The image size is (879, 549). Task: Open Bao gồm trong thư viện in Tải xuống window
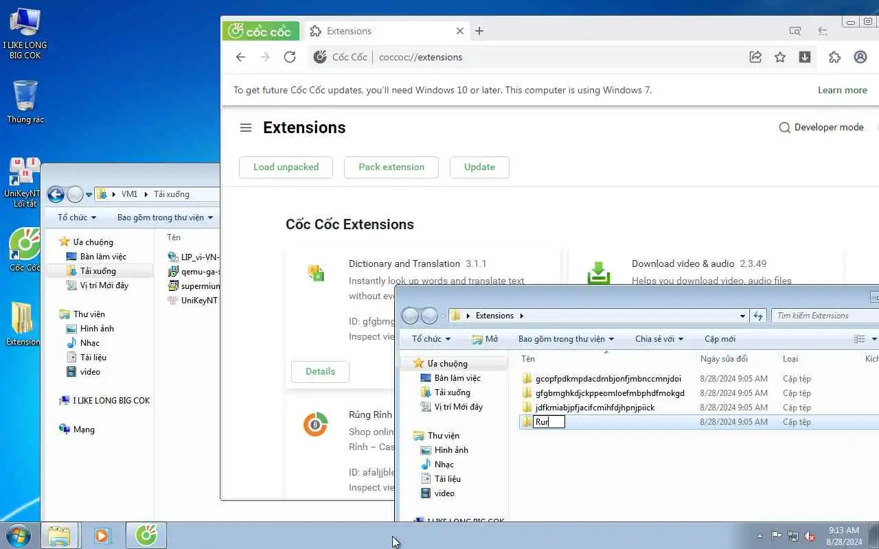165,218
